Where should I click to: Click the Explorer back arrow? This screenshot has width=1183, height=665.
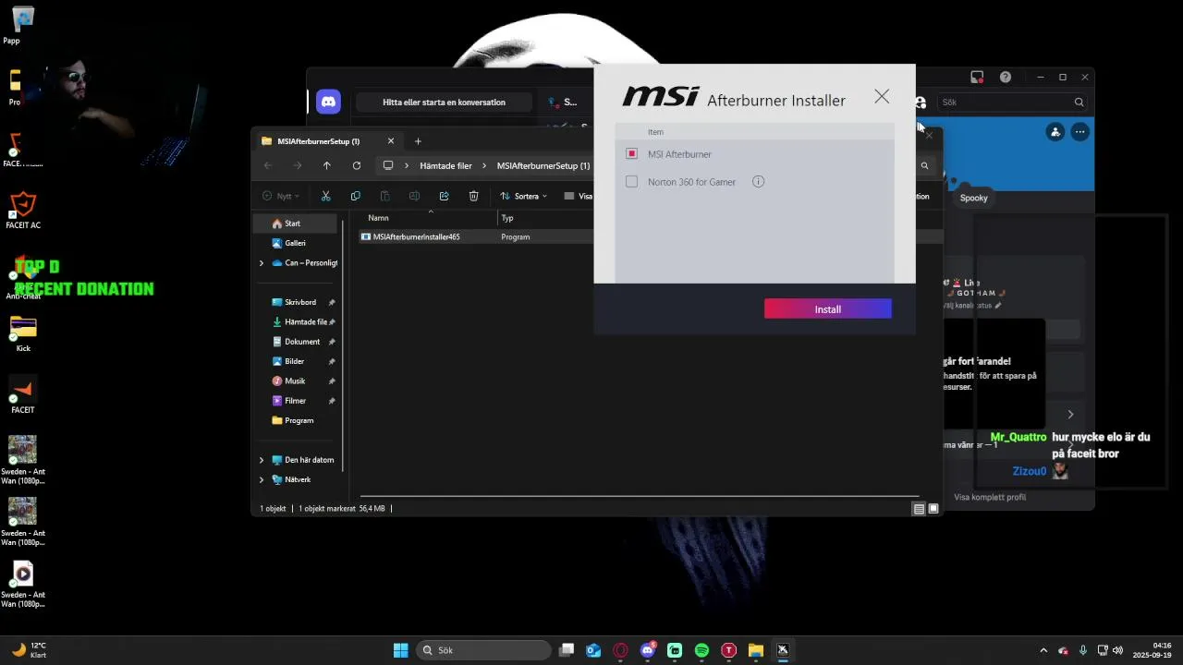268,165
